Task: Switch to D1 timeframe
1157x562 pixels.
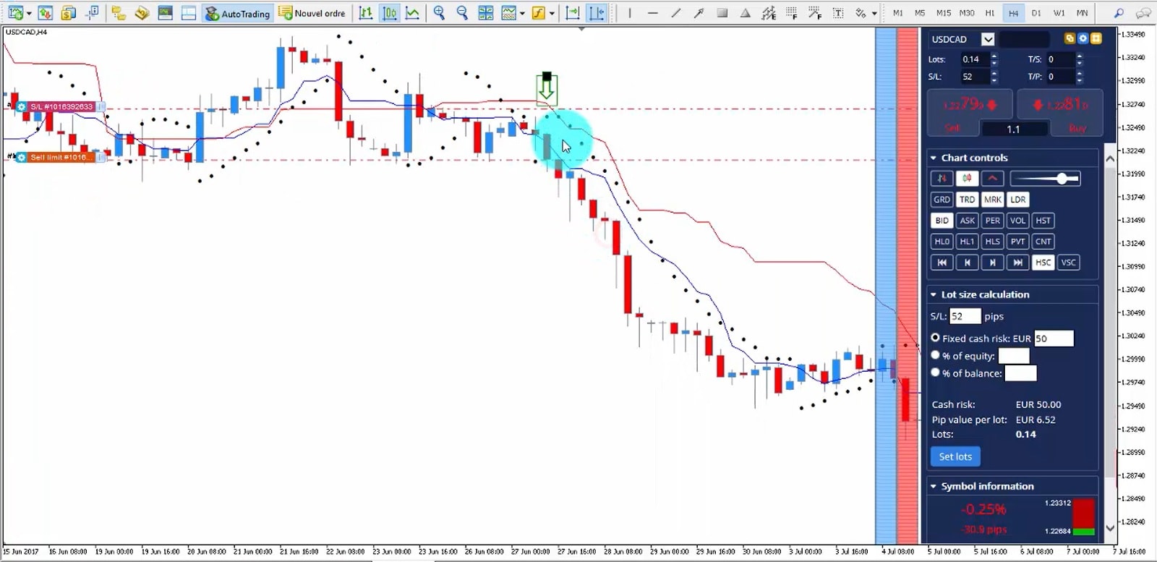Action: pos(1036,13)
